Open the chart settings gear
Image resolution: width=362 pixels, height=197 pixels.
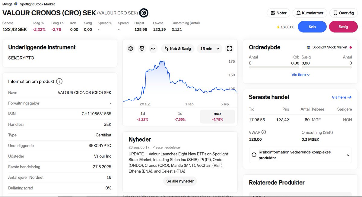(x=130, y=48)
